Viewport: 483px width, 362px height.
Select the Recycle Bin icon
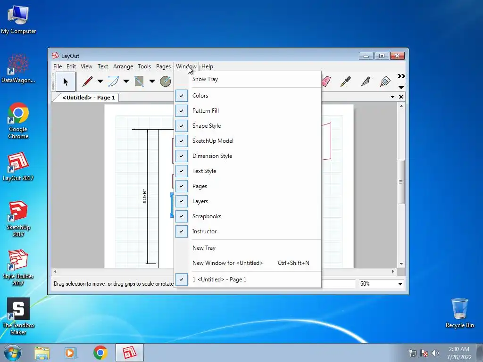pyautogui.click(x=459, y=313)
